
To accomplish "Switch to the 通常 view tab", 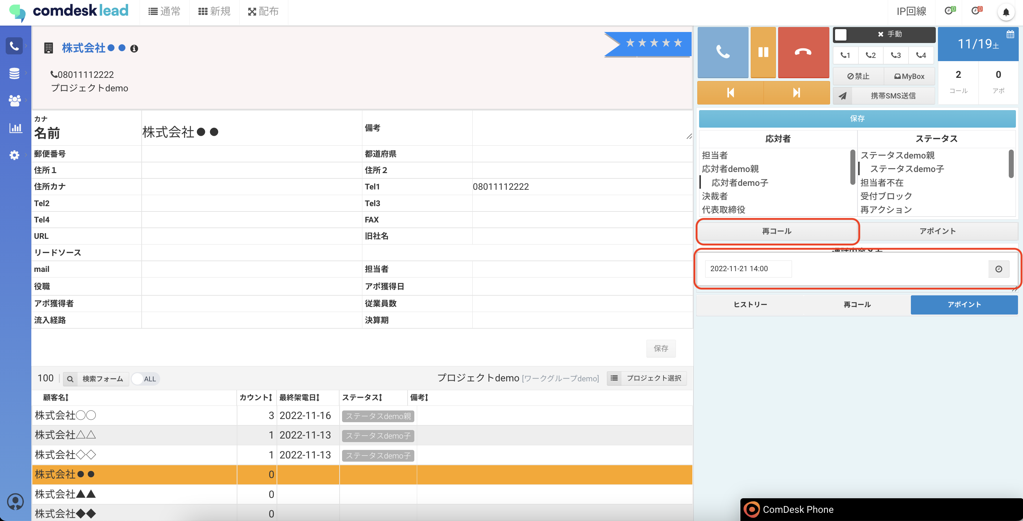I will (x=164, y=11).
